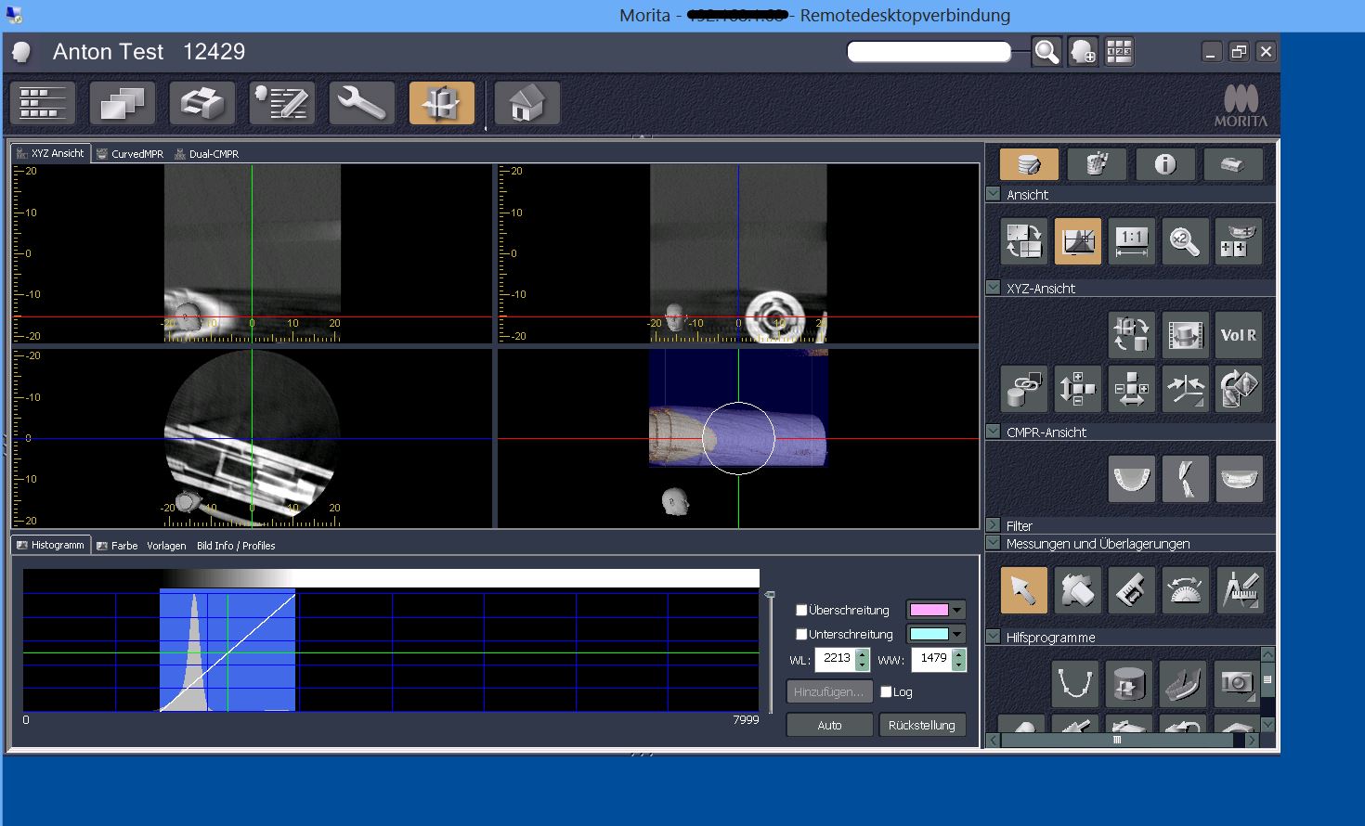Expand the Filter section
The image size is (1365, 826).
(993, 525)
